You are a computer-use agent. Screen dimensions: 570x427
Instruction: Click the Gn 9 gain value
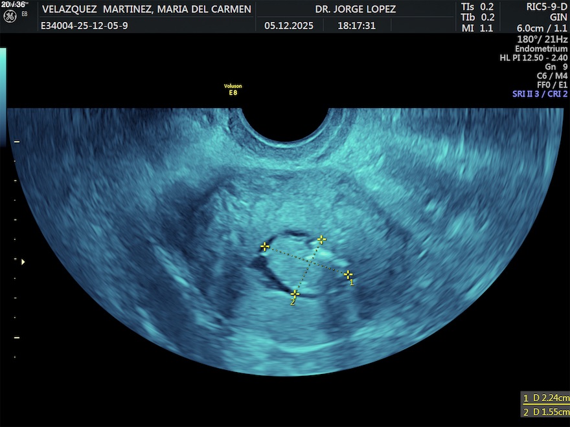click(x=556, y=67)
